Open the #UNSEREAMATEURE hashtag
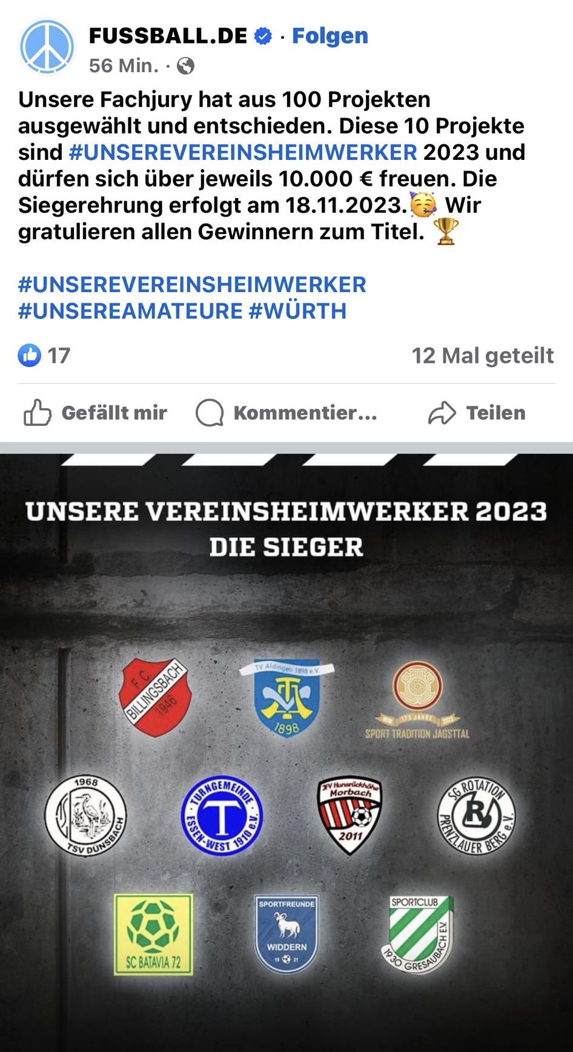 click(x=130, y=311)
